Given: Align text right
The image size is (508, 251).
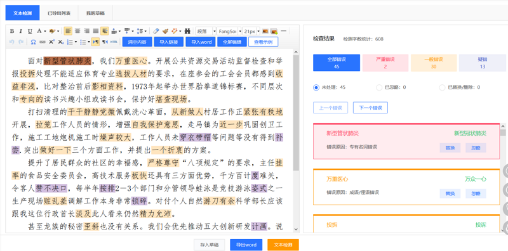Looking at the screenshot, I should coord(86,31).
